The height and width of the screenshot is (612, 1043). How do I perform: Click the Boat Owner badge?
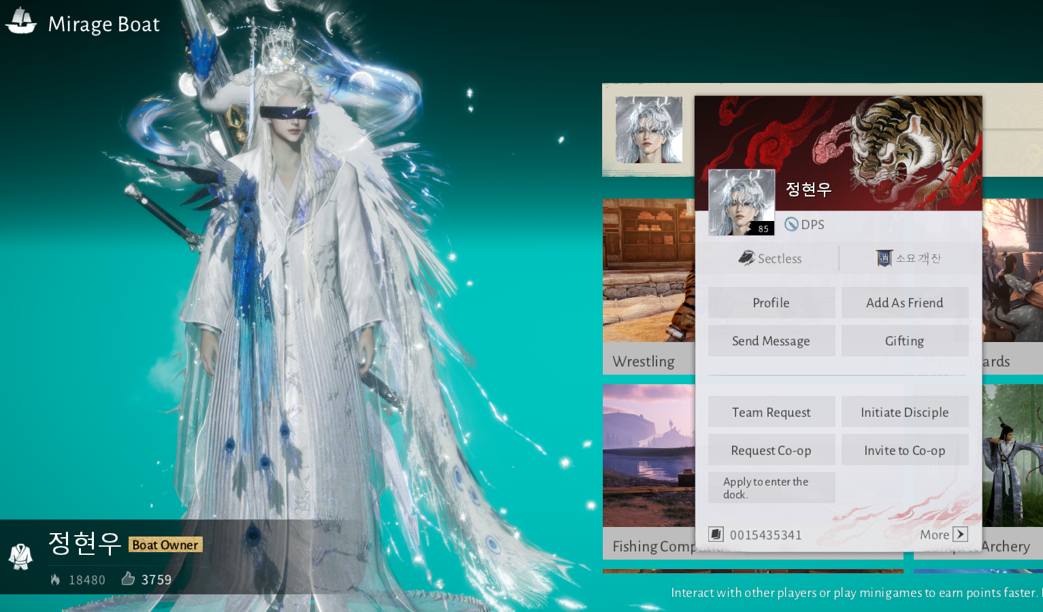point(165,545)
